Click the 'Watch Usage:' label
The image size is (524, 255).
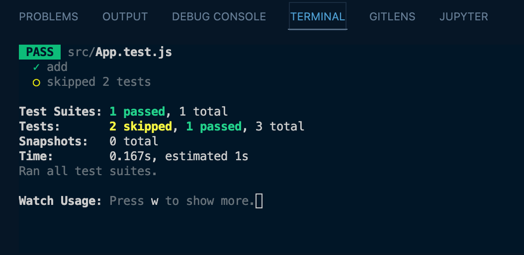(x=60, y=201)
